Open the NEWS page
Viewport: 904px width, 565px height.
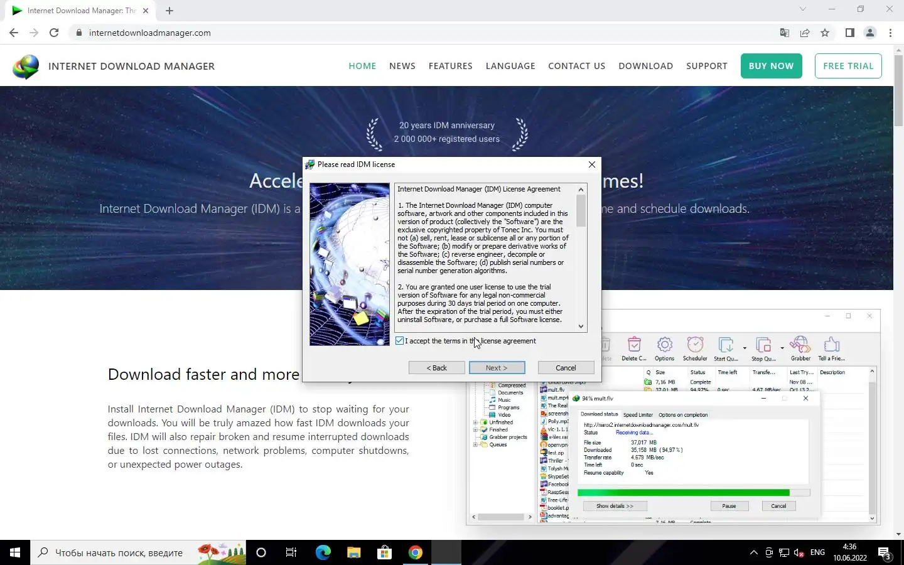[x=402, y=66]
